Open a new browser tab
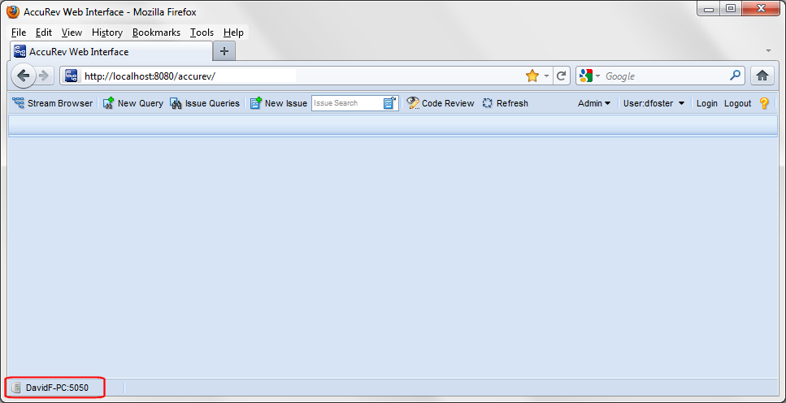The image size is (786, 403). point(224,51)
